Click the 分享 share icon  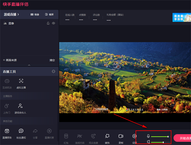click(x=35, y=131)
